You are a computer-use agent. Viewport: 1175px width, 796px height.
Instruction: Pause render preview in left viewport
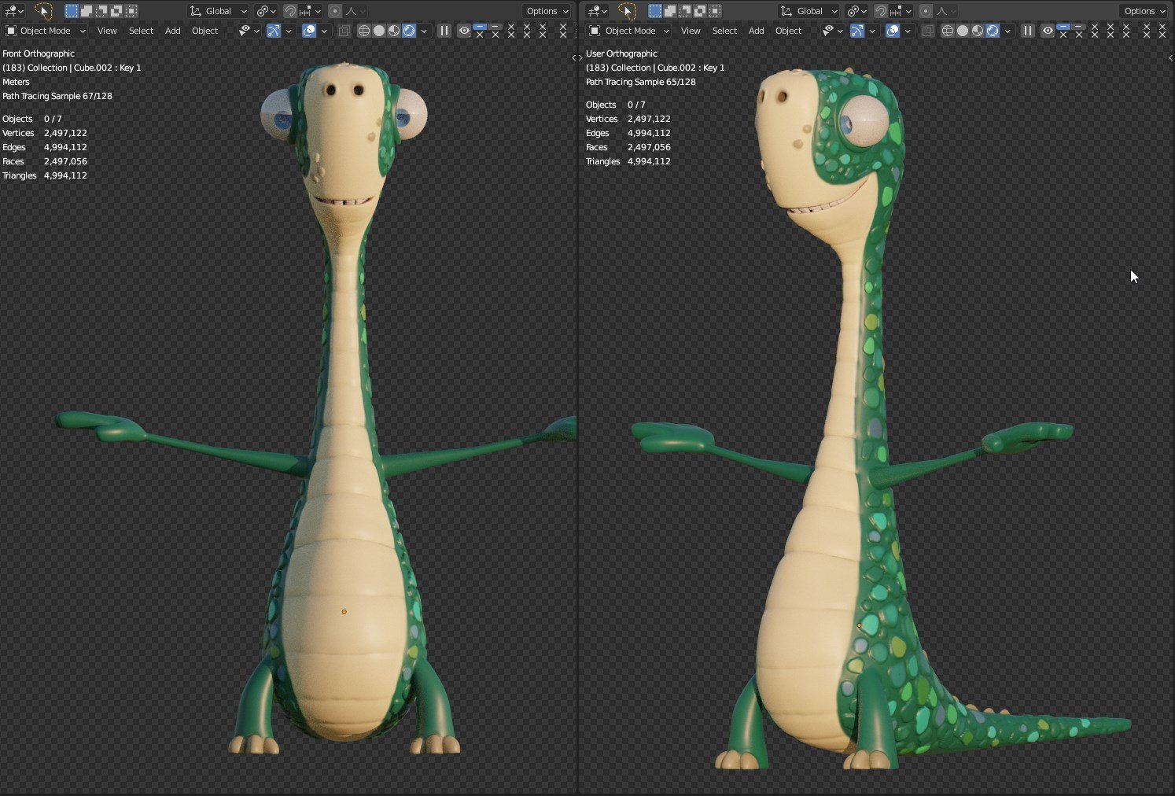point(444,31)
